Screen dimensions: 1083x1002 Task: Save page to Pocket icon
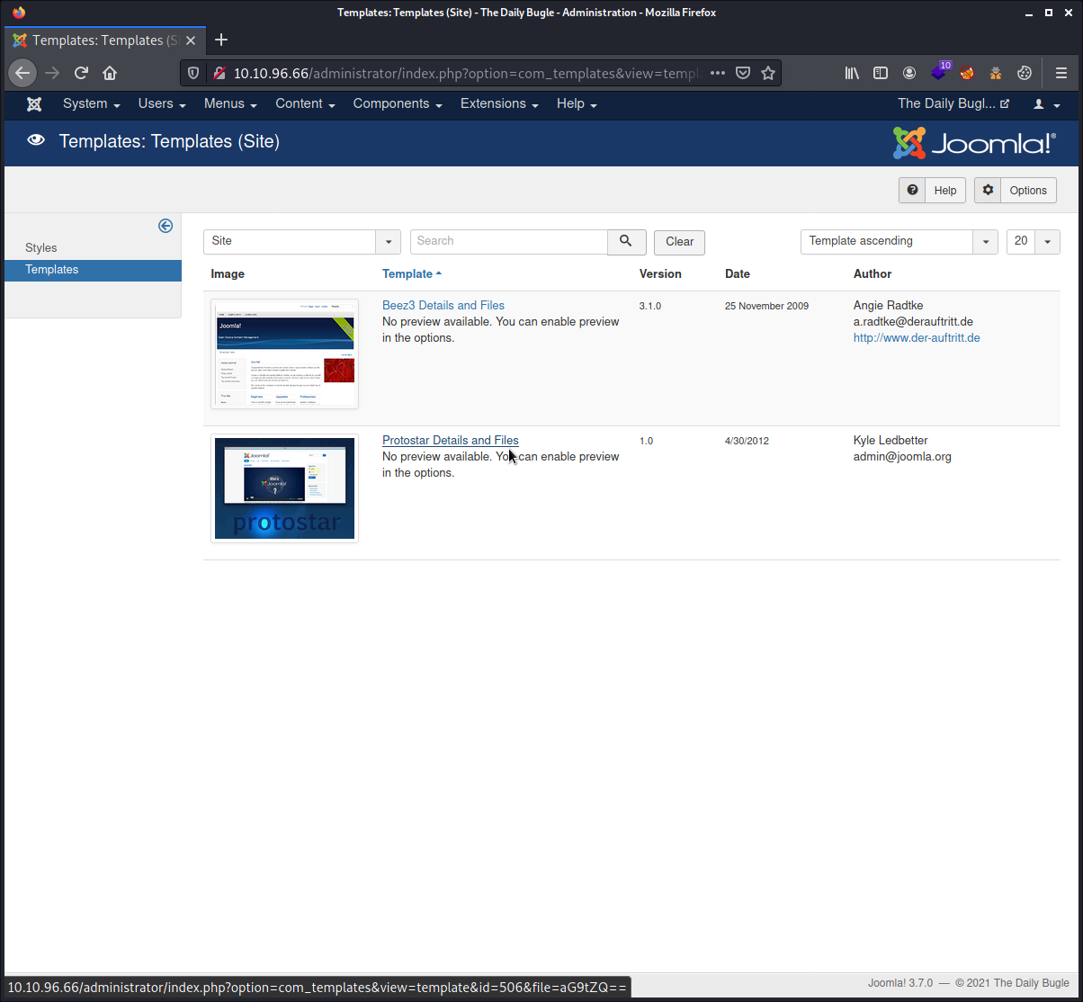pyautogui.click(x=743, y=73)
